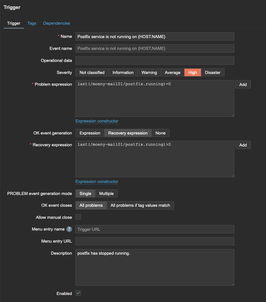Open the Dependencies tab
Screen dimensions: 266x302
[x=56, y=23]
